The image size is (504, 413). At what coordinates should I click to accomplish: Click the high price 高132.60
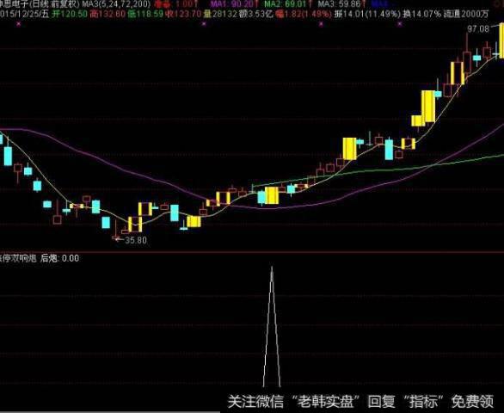(x=108, y=14)
